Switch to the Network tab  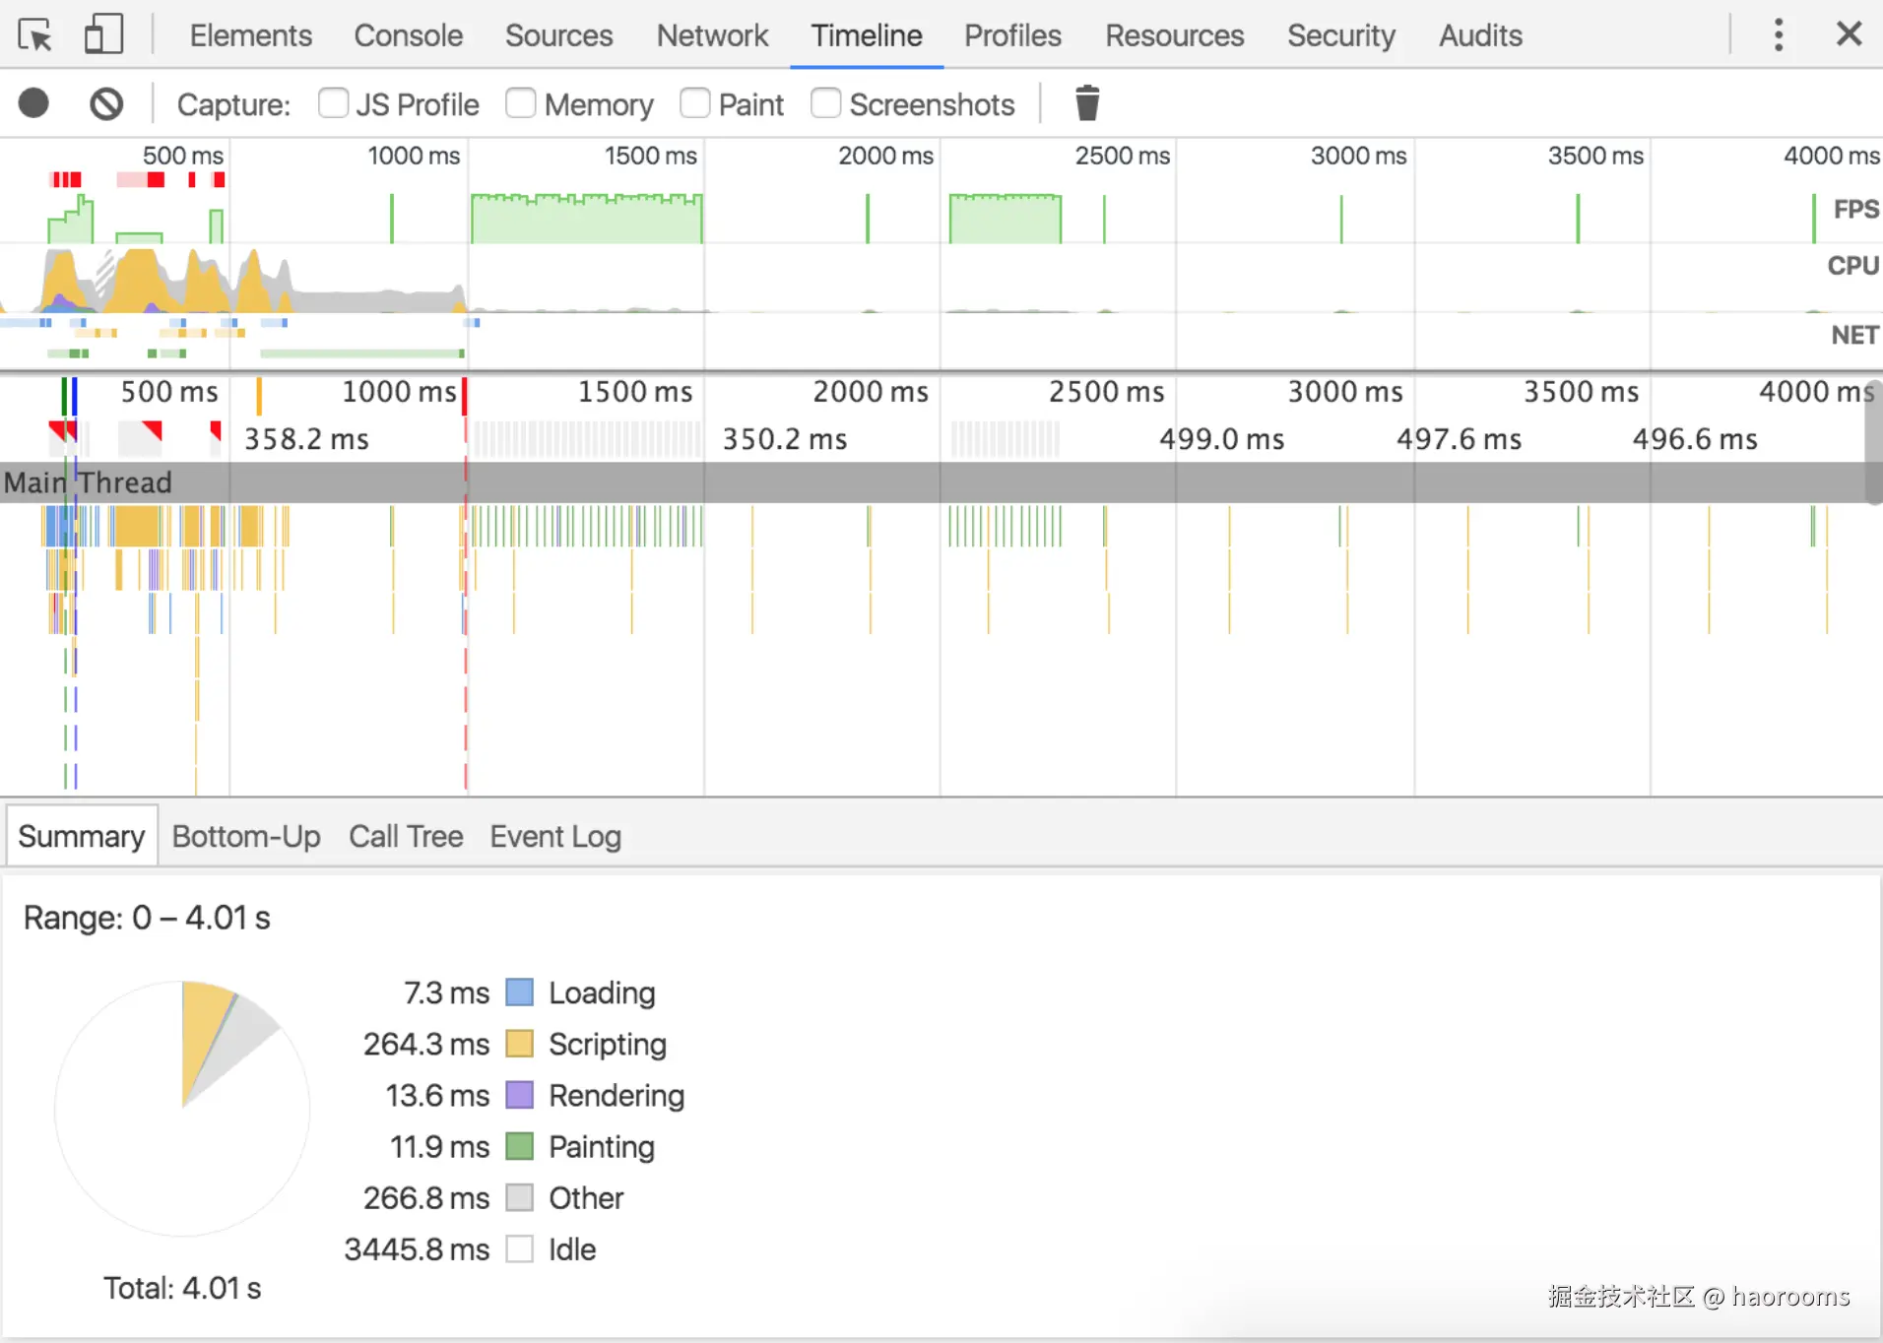point(712,36)
